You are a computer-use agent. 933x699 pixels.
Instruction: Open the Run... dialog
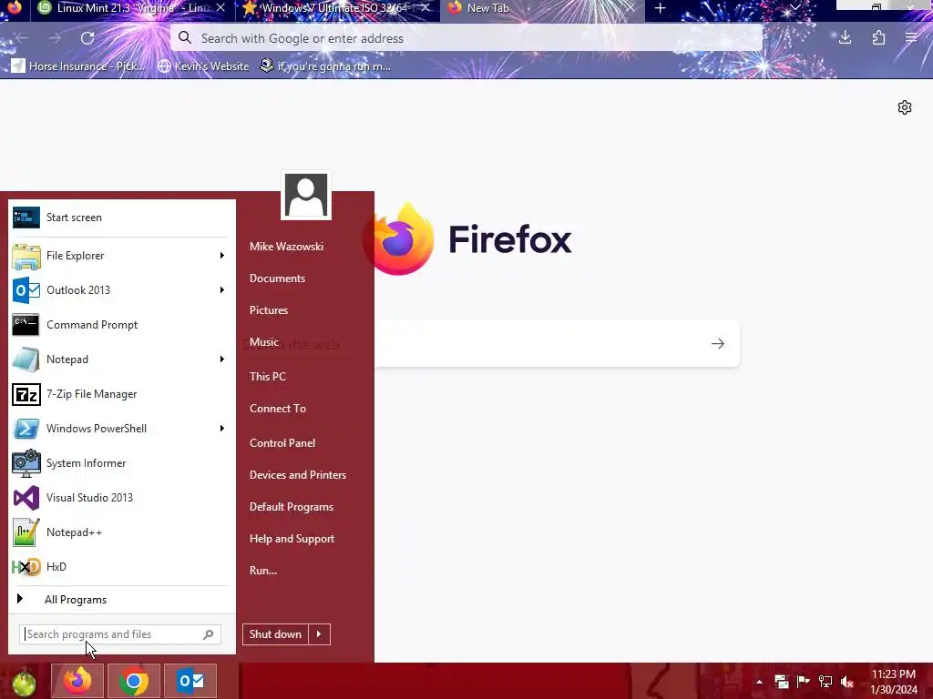[263, 571]
